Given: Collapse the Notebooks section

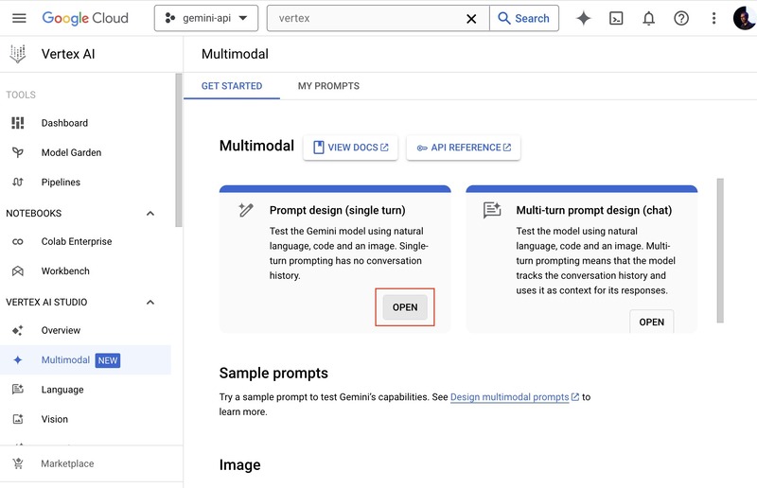Looking at the screenshot, I should pos(150,214).
